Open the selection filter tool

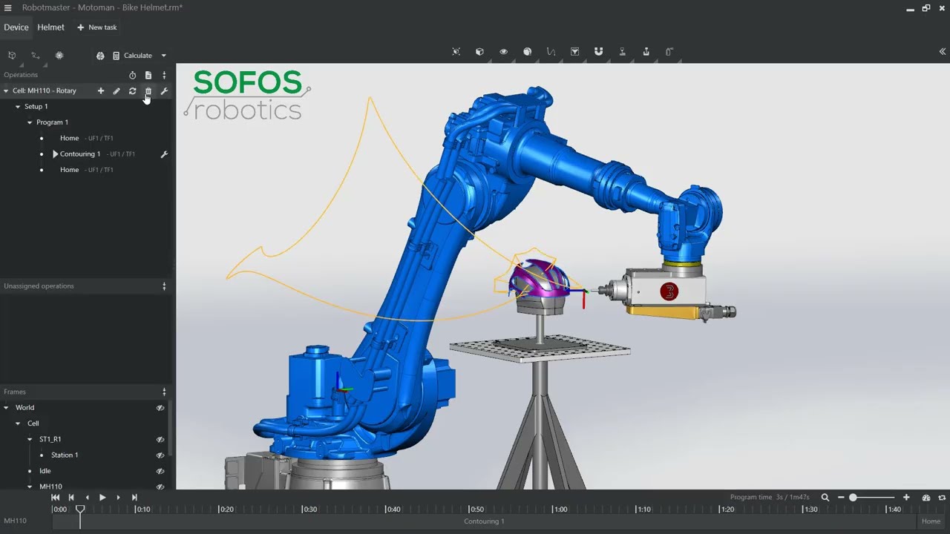(x=574, y=52)
